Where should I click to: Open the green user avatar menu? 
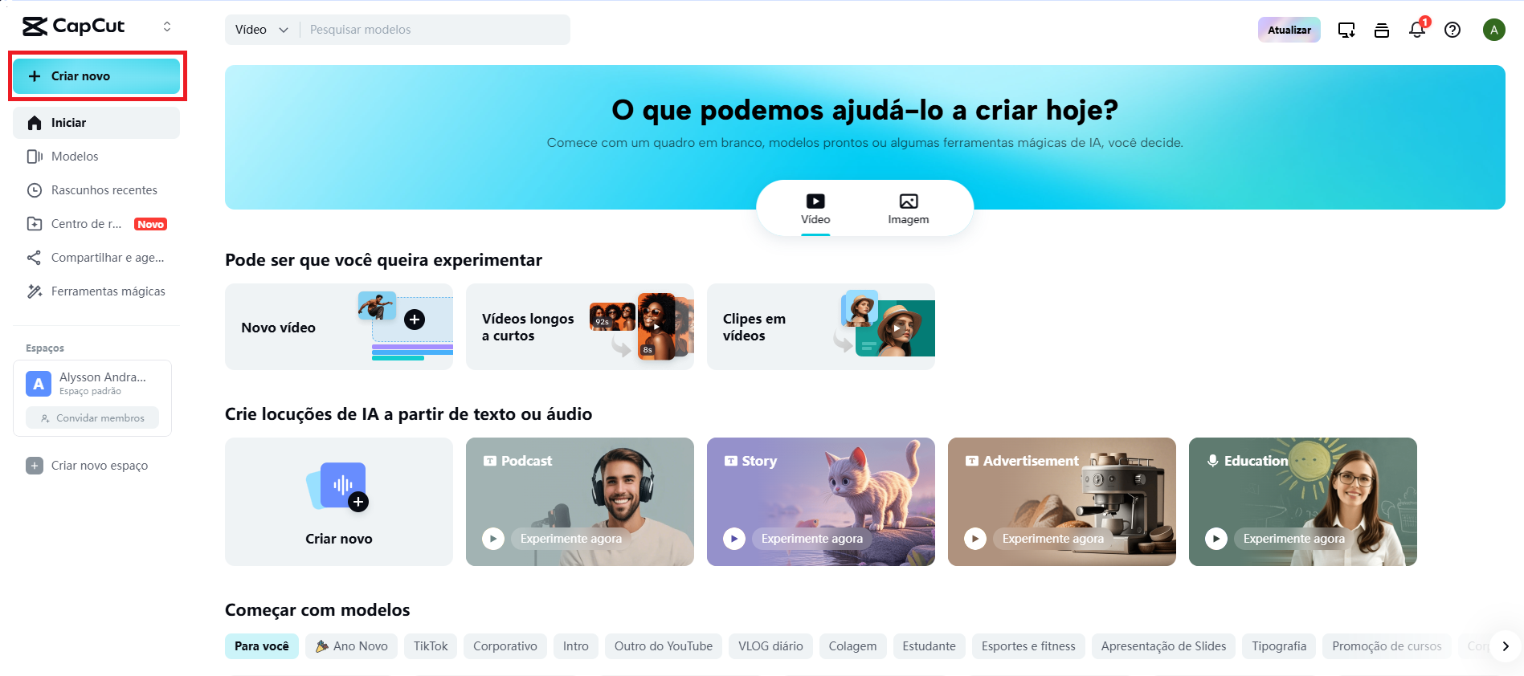pyautogui.click(x=1494, y=30)
